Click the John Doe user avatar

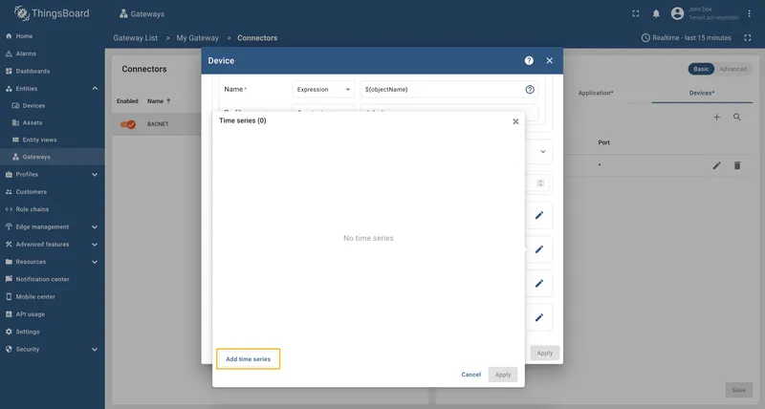[x=677, y=13]
